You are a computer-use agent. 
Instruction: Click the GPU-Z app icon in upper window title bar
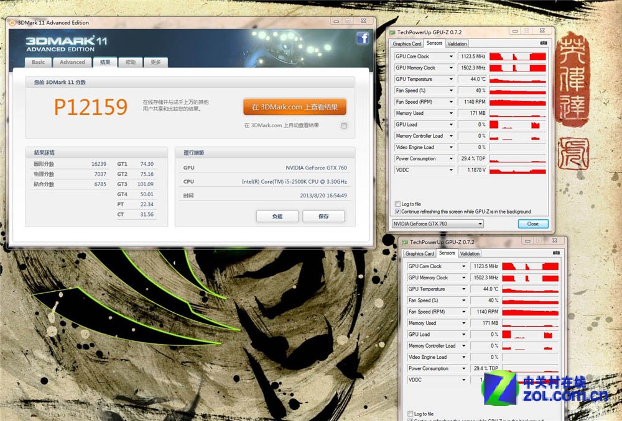pos(392,32)
